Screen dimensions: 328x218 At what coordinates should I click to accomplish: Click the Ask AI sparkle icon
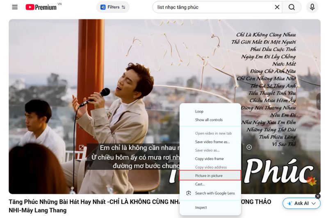pyautogui.click(x=289, y=203)
